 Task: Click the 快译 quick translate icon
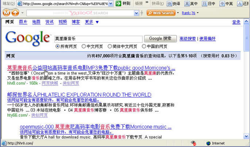pyautogui.click(x=169, y=4)
